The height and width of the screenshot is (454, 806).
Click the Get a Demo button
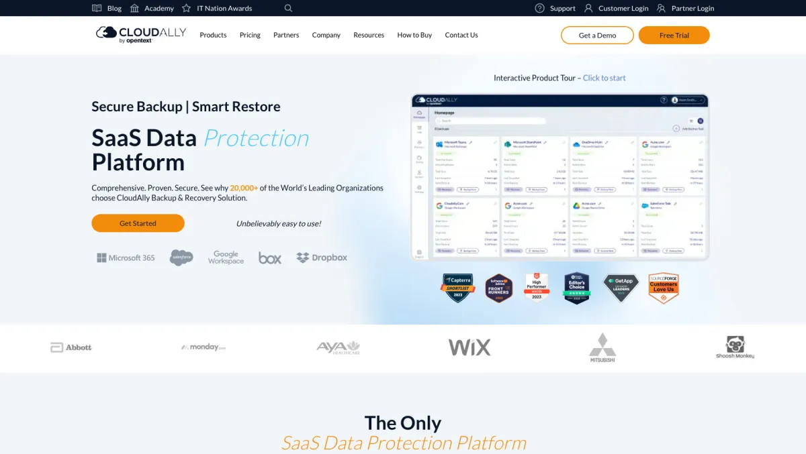point(597,35)
